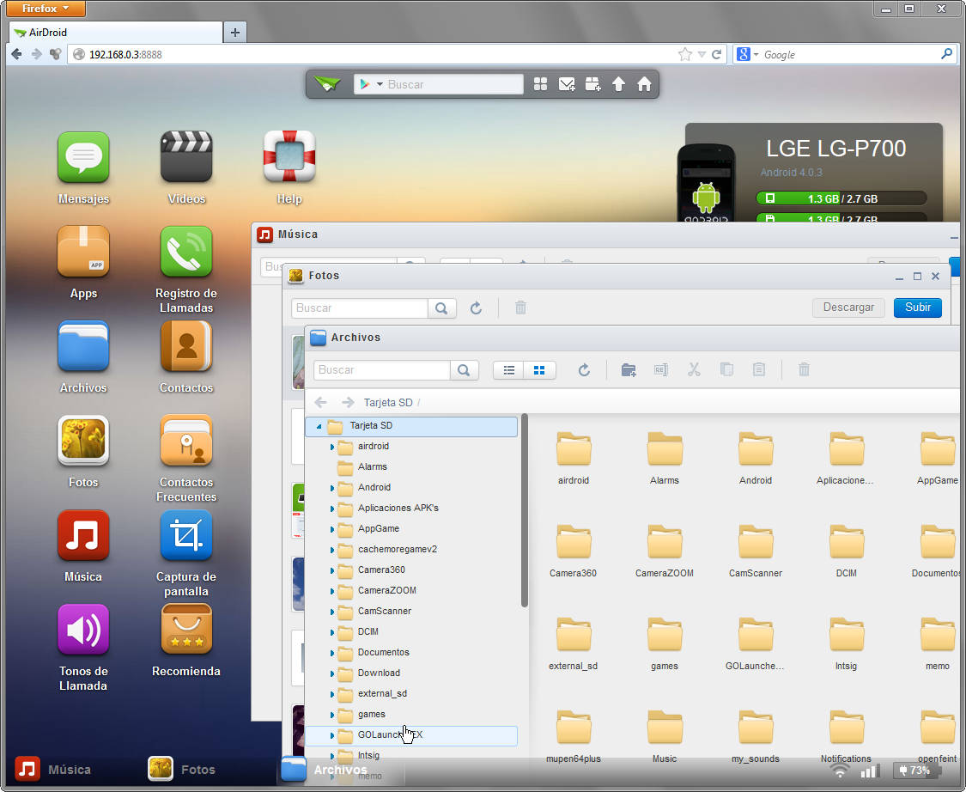Open Contactos Frecuentes icon
966x792 pixels.
(186, 441)
